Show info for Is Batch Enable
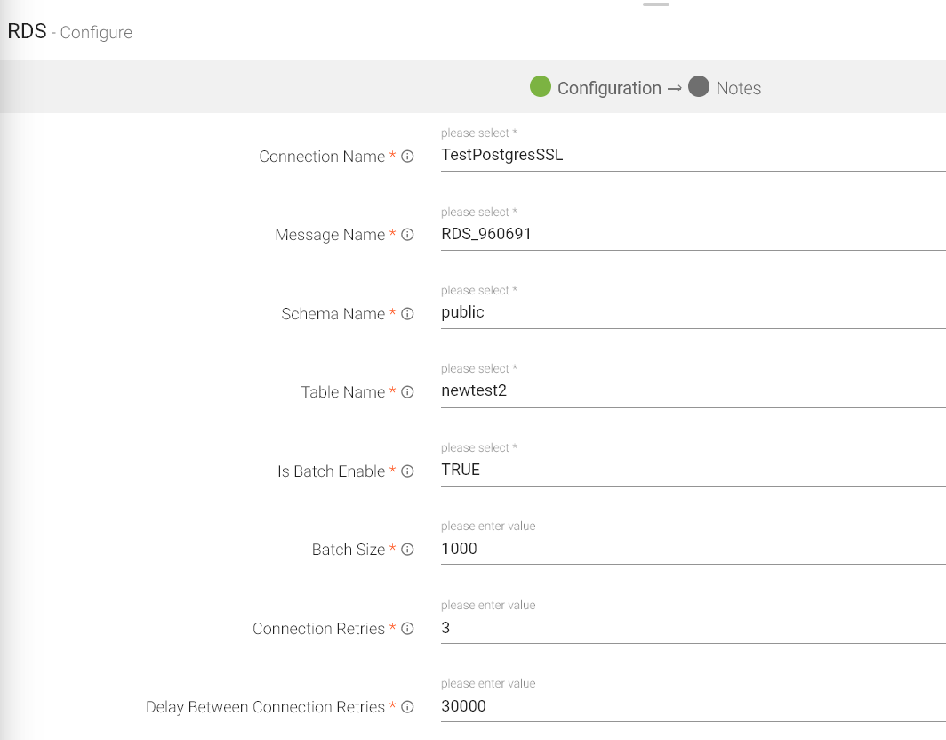This screenshot has width=946, height=740. tap(407, 471)
